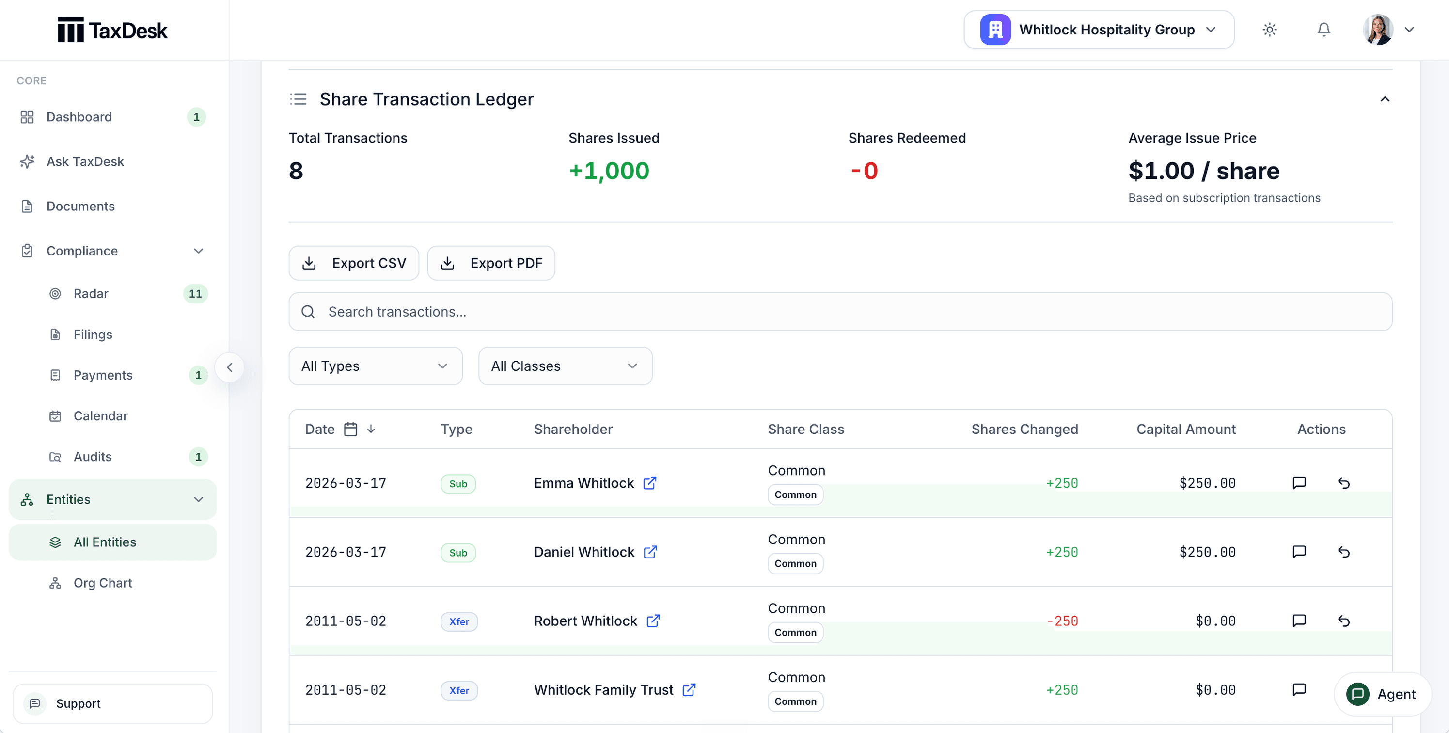Open the Whitlock Hospitality Group entity switcher

click(1099, 30)
